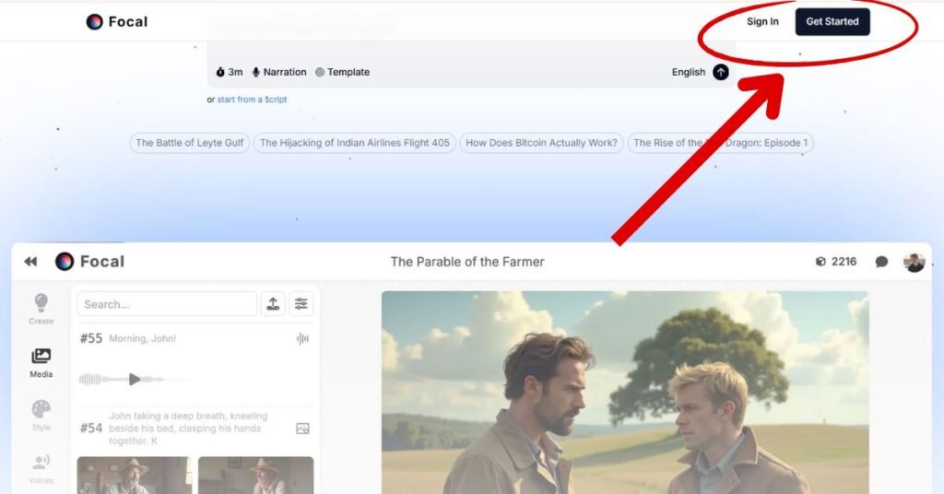Click the user profile avatar
944x494 pixels.
click(x=914, y=262)
